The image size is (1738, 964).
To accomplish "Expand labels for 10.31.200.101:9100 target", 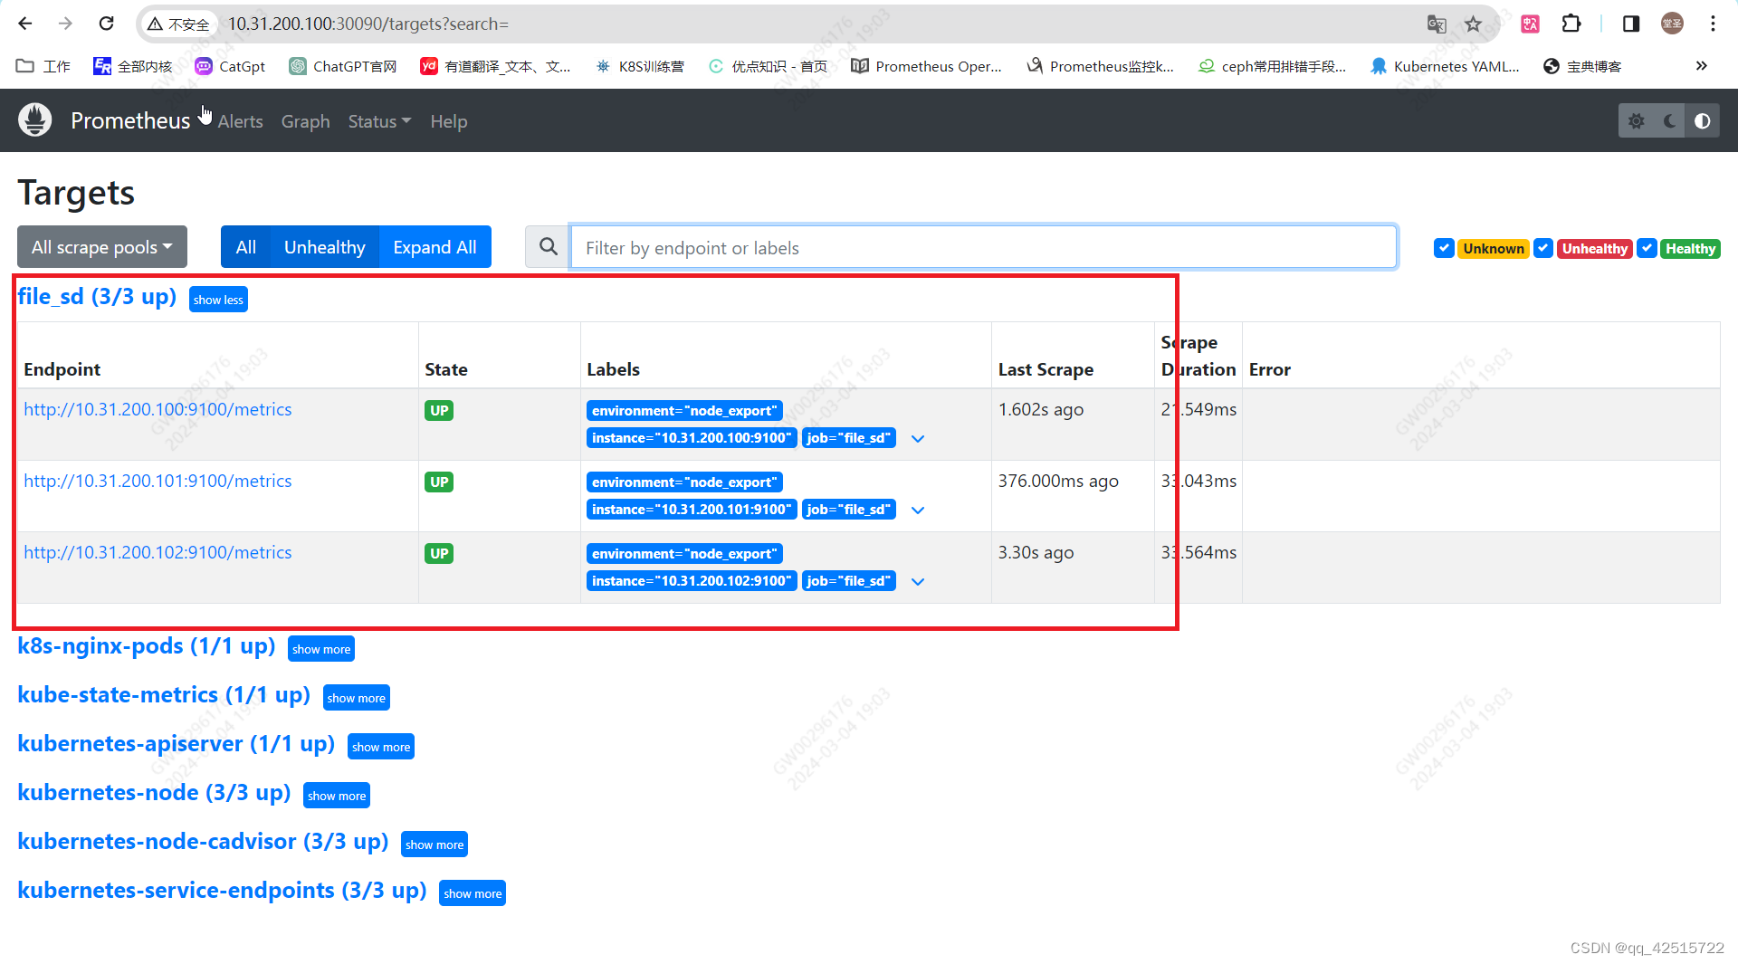I will [918, 511].
